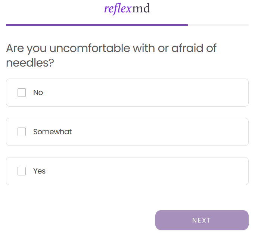Pick the "Yes" answer label text

coord(39,171)
